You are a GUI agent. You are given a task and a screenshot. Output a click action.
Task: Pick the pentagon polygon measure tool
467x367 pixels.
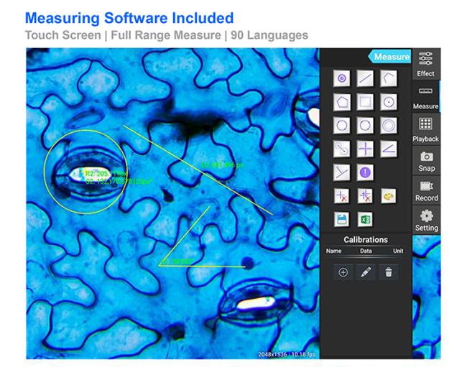click(343, 102)
